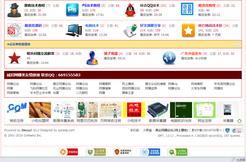Click the QQ管家 网站安全 badge
Image resolution: width=246 pixels, height=162 pixels.
[x=96, y=152]
